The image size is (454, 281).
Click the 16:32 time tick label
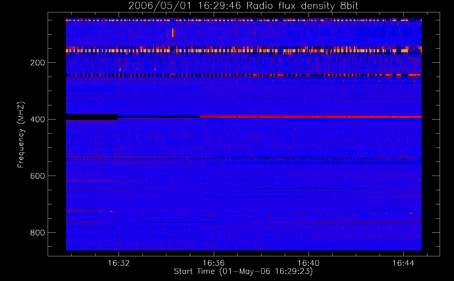[x=119, y=263]
